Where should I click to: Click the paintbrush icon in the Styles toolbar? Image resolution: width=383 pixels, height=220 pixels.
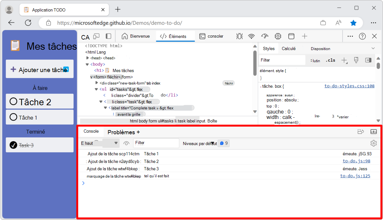357,60
